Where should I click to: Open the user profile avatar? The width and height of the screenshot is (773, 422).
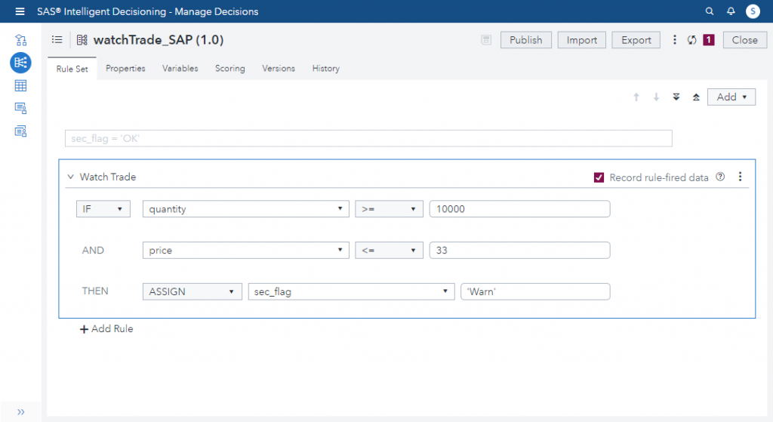(x=752, y=11)
